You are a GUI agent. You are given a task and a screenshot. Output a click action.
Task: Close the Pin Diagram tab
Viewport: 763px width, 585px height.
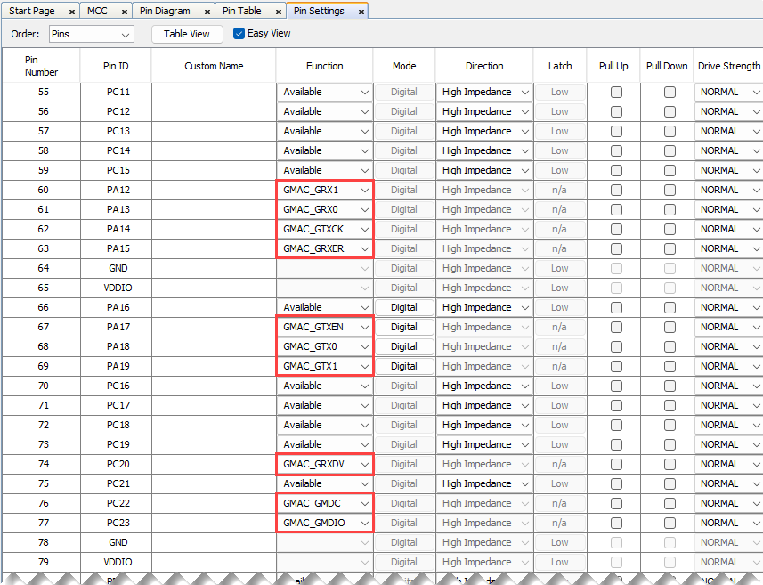pos(206,12)
